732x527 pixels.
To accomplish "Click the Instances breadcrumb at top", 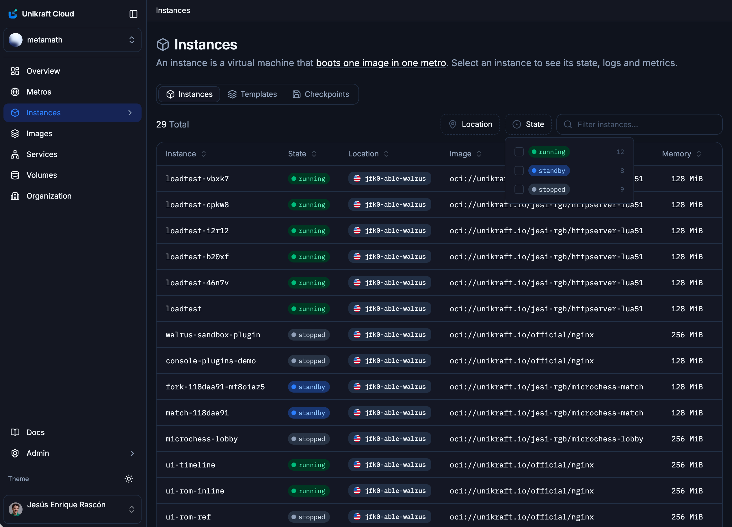I will 173,10.
